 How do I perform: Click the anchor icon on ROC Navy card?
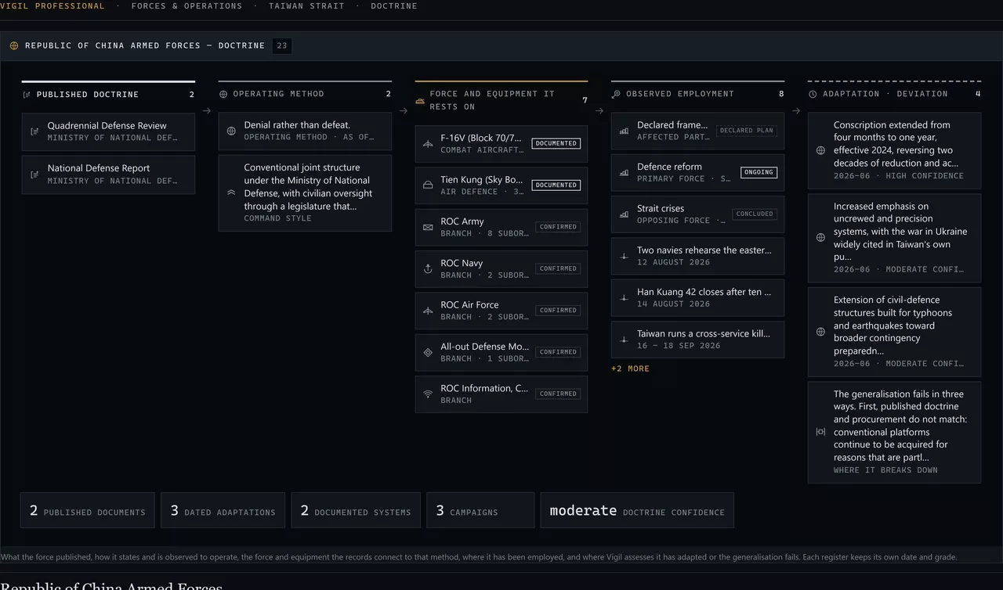coord(428,269)
